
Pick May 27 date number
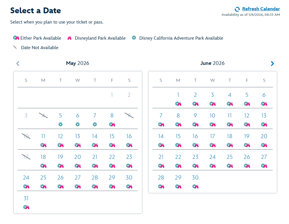77,177
